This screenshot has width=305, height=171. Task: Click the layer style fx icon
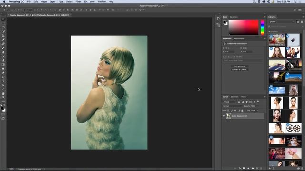[x=240, y=168]
